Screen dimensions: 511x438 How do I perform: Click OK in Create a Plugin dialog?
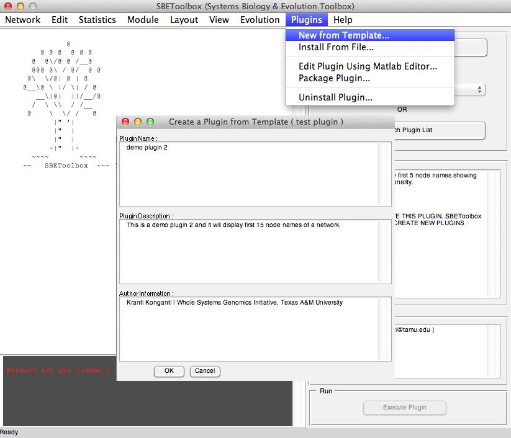pos(169,371)
